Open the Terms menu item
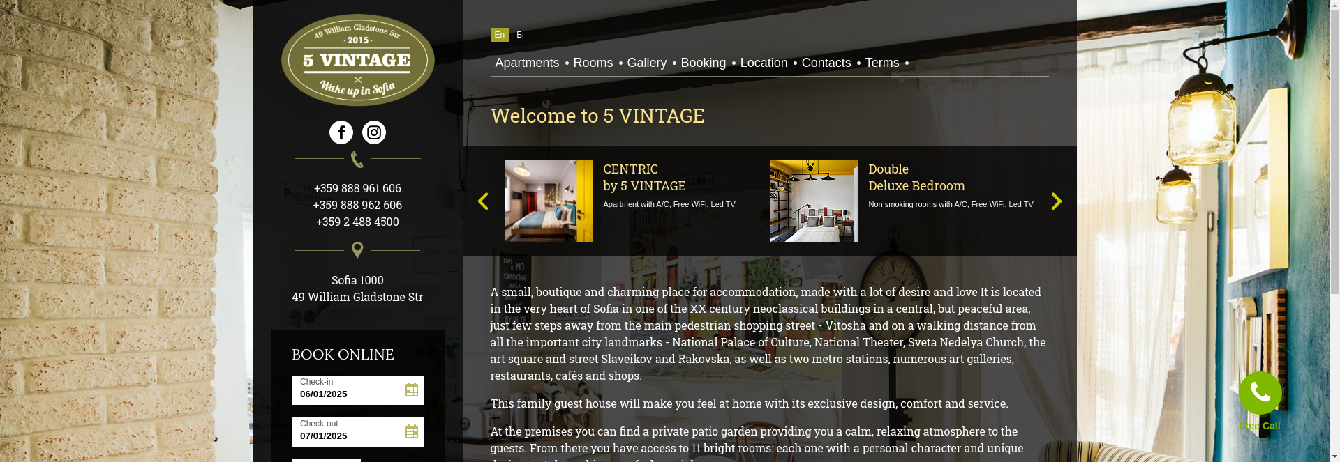Image resolution: width=1340 pixels, height=462 pixels. coord(882,63)
